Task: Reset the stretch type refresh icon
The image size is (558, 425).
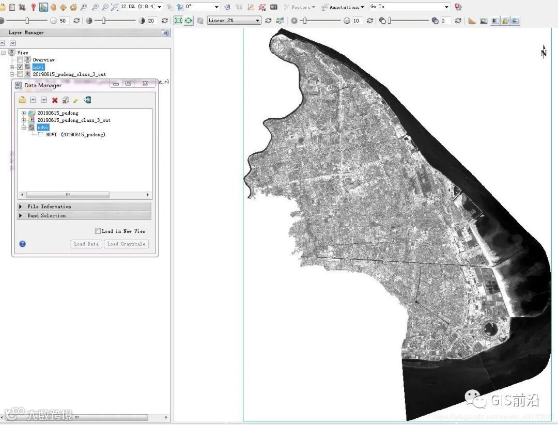Action: (268, 21)
